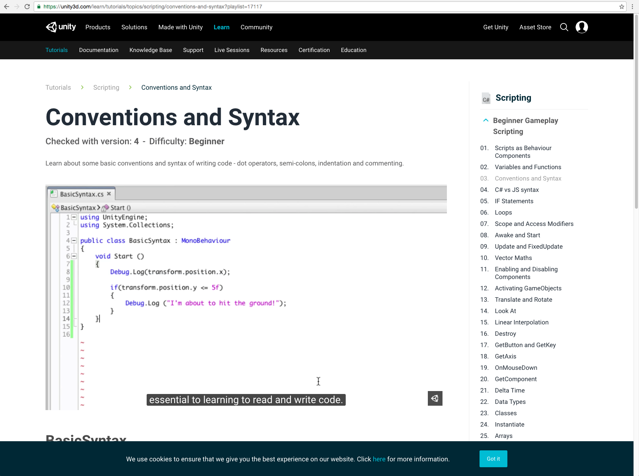Open the Live Sessions tab
The image size is (639, 476).
232,50
